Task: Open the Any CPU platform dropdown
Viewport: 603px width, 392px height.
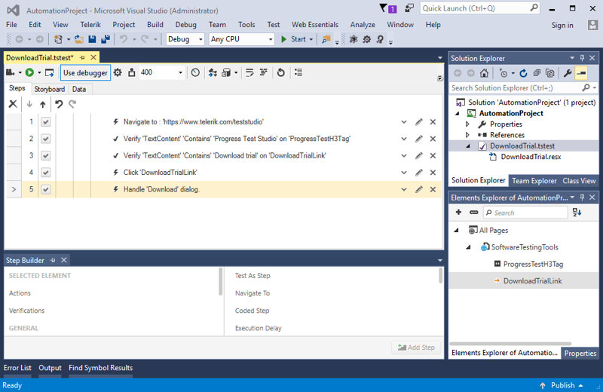Action: pos(271,39)
